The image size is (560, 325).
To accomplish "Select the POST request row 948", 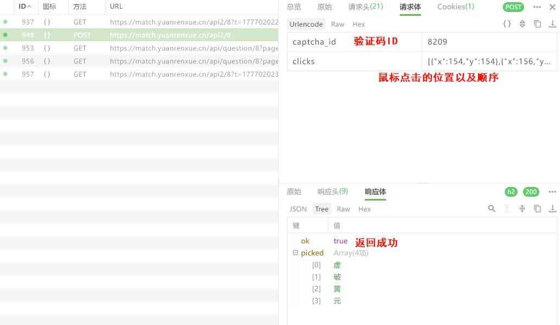I will [x=139, y=35].
